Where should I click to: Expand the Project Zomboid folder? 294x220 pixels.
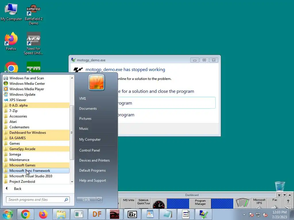pyautogui.click(x=36, y=181)
